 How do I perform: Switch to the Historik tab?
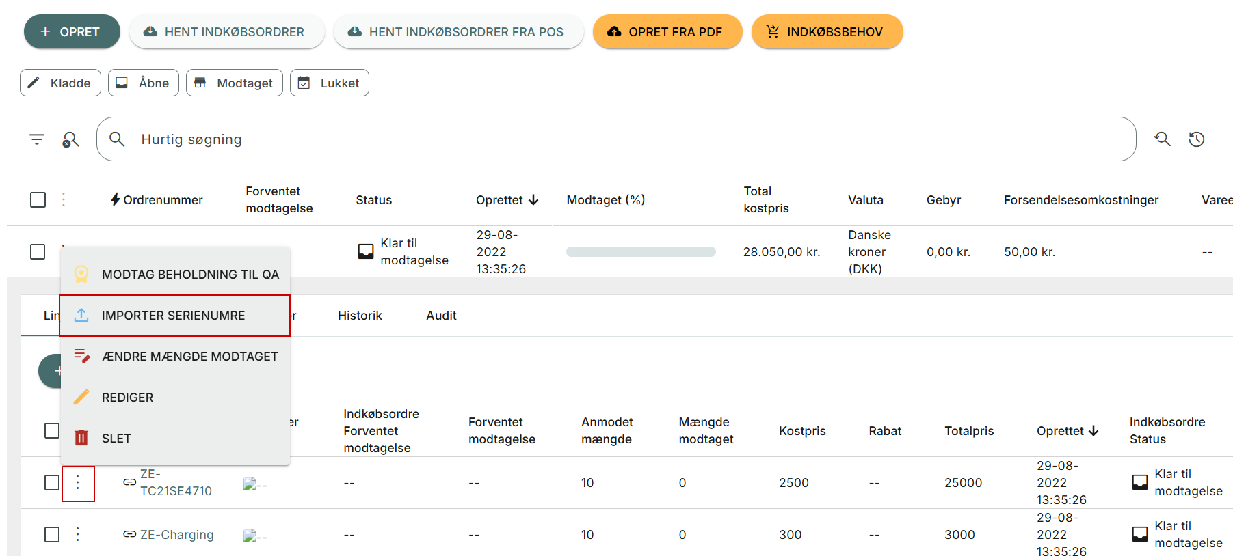360,316
